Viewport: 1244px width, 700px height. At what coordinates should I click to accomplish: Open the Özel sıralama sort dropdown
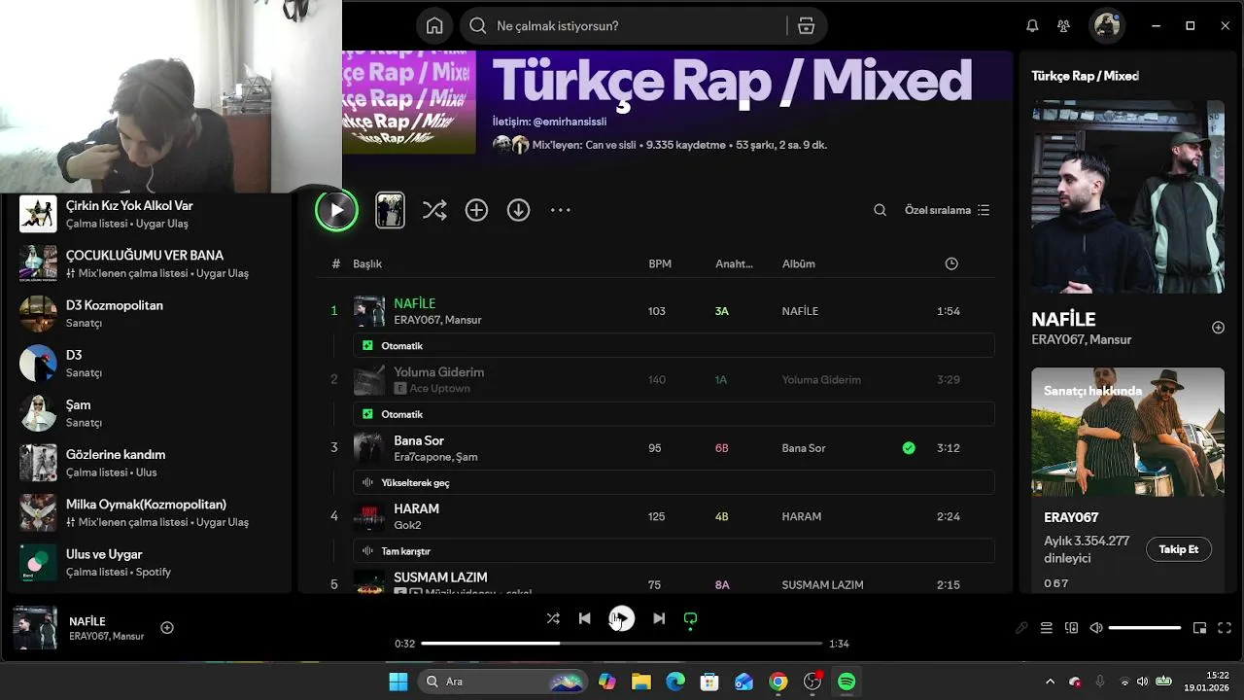click(x=947, y=210)
